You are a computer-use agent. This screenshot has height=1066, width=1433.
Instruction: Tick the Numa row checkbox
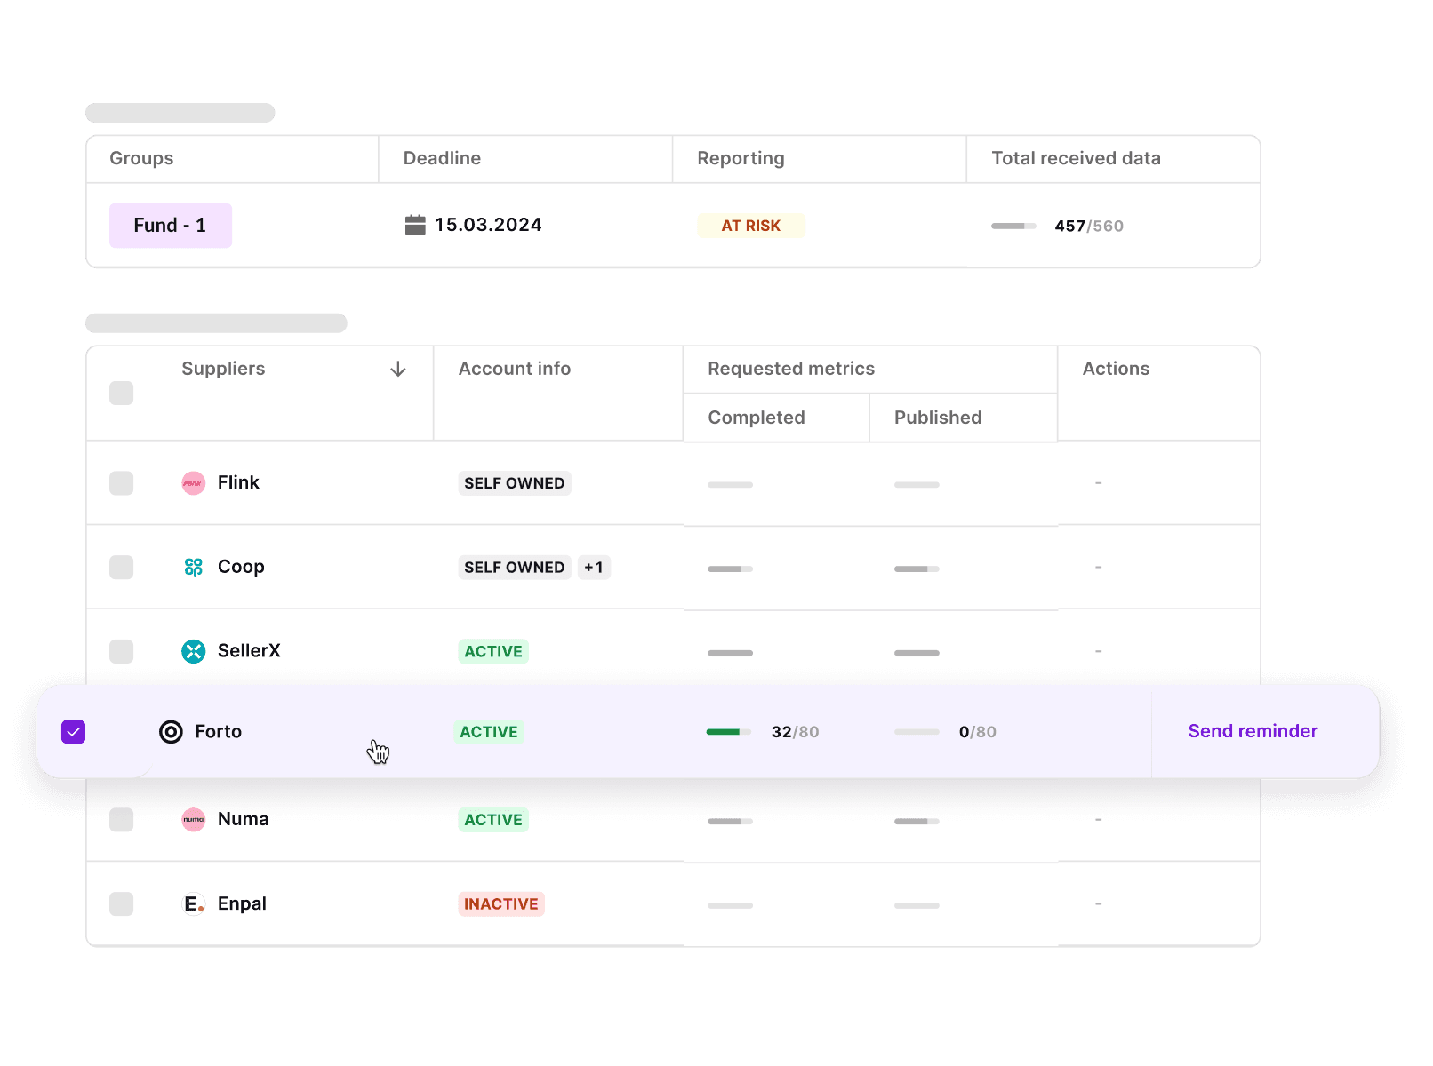point(122,820)
